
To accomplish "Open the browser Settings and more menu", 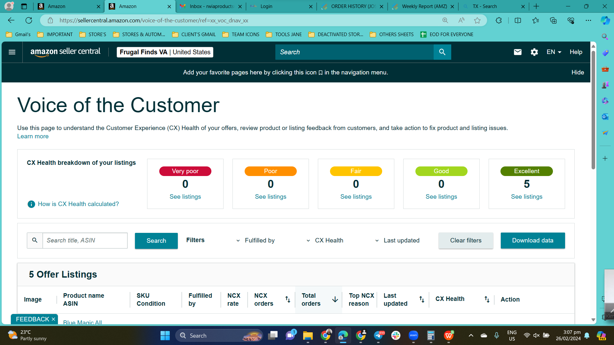I will pos(588,20).
